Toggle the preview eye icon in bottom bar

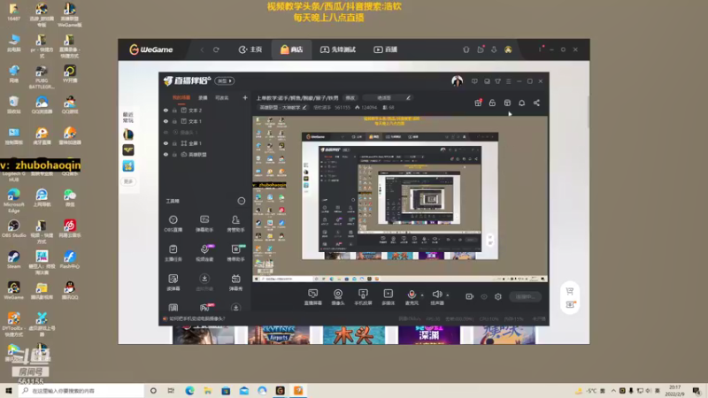point(484,296)
